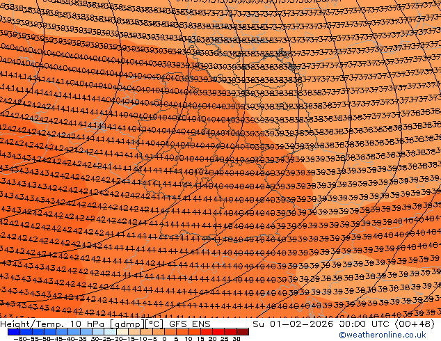Click the leftmost dark blue legend swatch
Screen dimensions: 441x341
pos(14,332)
